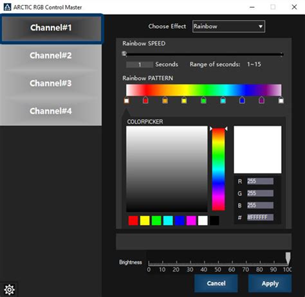Image resolution: width=305 pixels, height=297 pixels.
Task: Select the cyan pattern marker
Action: point(223,100)
